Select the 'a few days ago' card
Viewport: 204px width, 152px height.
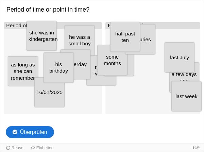click(x=184, y=77)
